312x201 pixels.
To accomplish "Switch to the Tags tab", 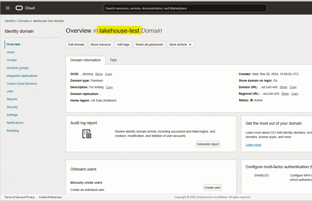I will tap(113, 60).
